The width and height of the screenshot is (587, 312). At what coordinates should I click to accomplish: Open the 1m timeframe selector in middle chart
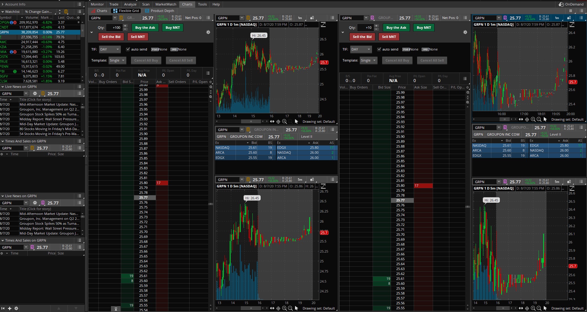pos(300,18)
